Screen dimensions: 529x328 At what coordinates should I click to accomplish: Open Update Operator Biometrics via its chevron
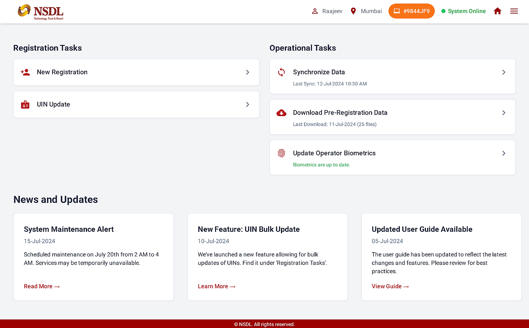coord(504,153)
